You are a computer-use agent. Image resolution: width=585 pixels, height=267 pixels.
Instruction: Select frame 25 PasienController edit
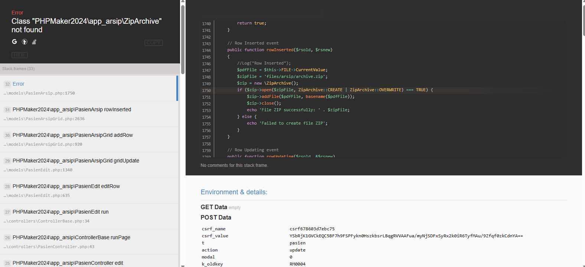pos(89,261)
